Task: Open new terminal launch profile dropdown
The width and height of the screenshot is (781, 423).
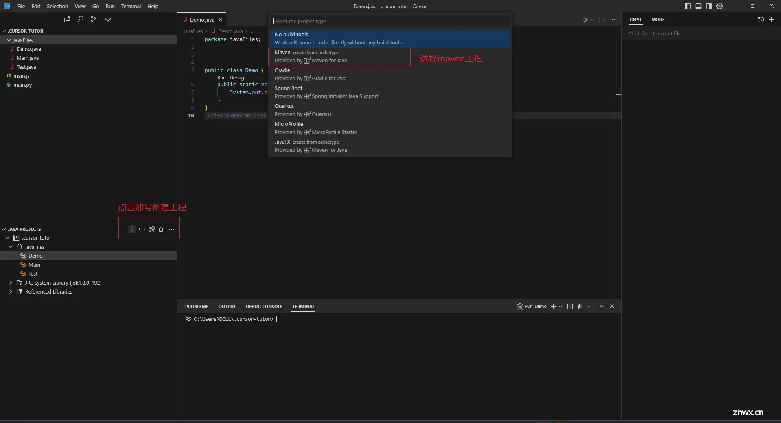Action: click(x=560, y=307)
